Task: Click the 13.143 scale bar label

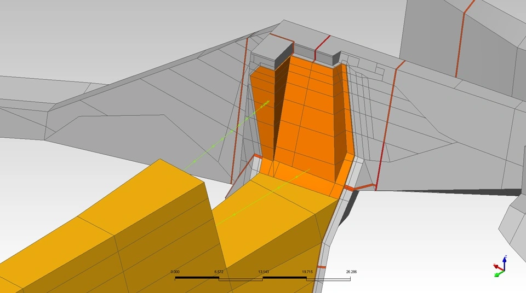Action: coord(263,272)
